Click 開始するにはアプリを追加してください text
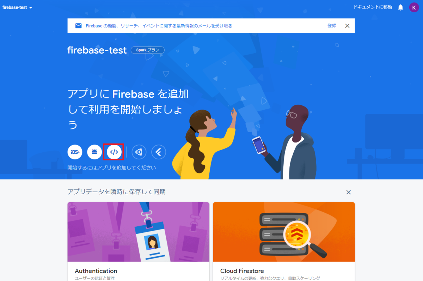 coord(112,168)
